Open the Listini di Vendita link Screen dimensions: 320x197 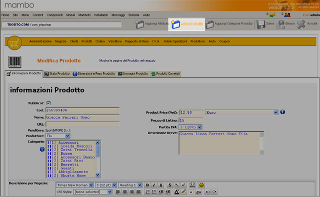click(x=191, y=23)
